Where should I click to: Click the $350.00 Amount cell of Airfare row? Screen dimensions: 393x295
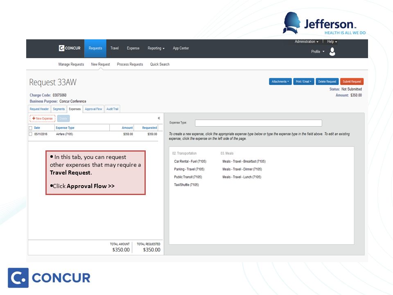pos(128,134)
